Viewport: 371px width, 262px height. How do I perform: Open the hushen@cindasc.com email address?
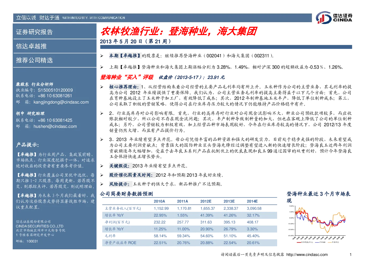click(55, 127)
